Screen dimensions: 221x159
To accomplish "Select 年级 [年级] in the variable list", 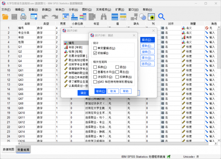I will pos(75,47).
